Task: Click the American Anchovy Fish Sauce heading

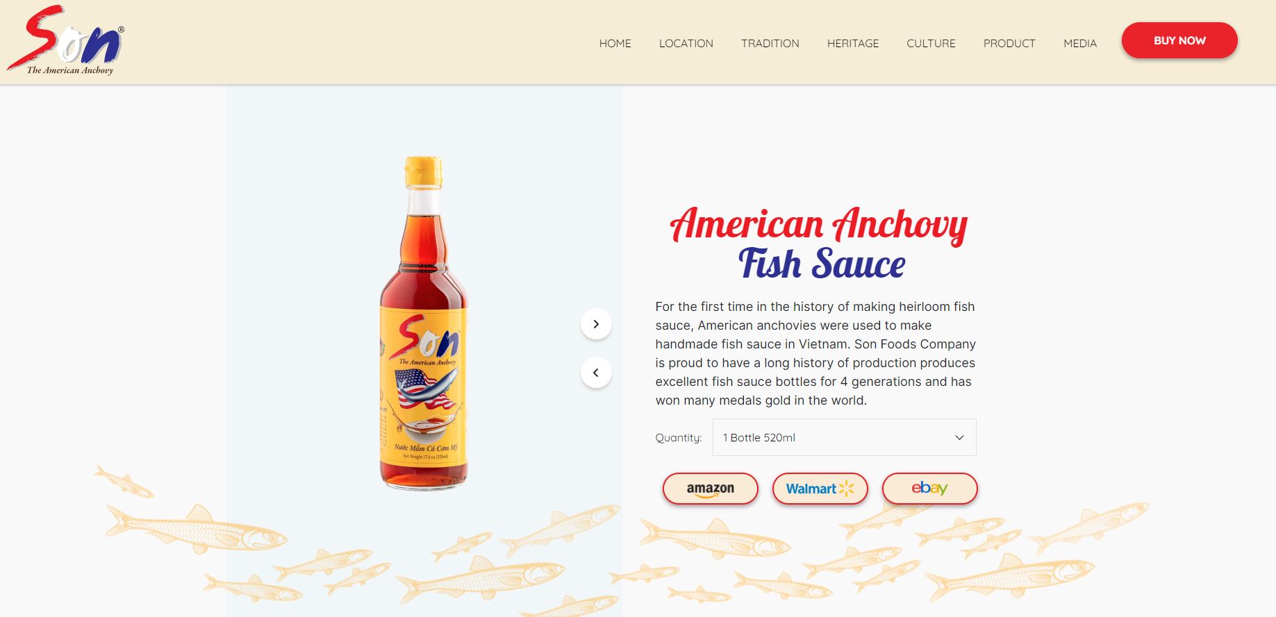Action: 820,243
